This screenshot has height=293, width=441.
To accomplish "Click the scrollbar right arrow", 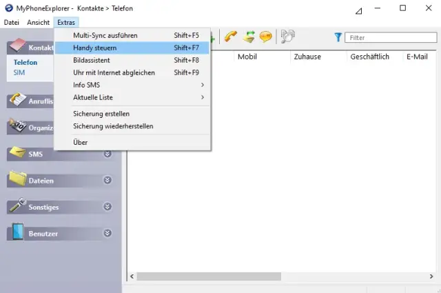I will (431, 276).
